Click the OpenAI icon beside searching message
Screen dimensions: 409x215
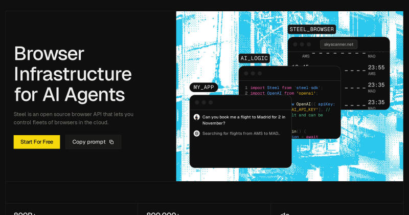[x=197, y=134]
